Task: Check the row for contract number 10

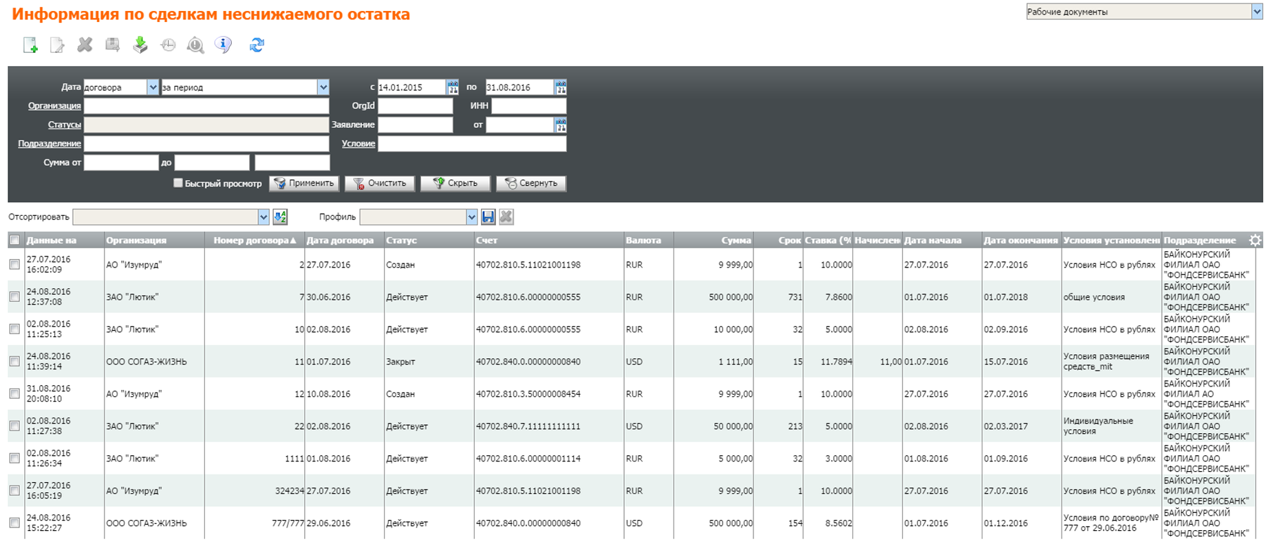Action: [14, 329]
